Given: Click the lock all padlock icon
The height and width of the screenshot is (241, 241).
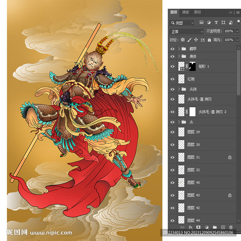Looking at the screenshot, I should 209,40.
